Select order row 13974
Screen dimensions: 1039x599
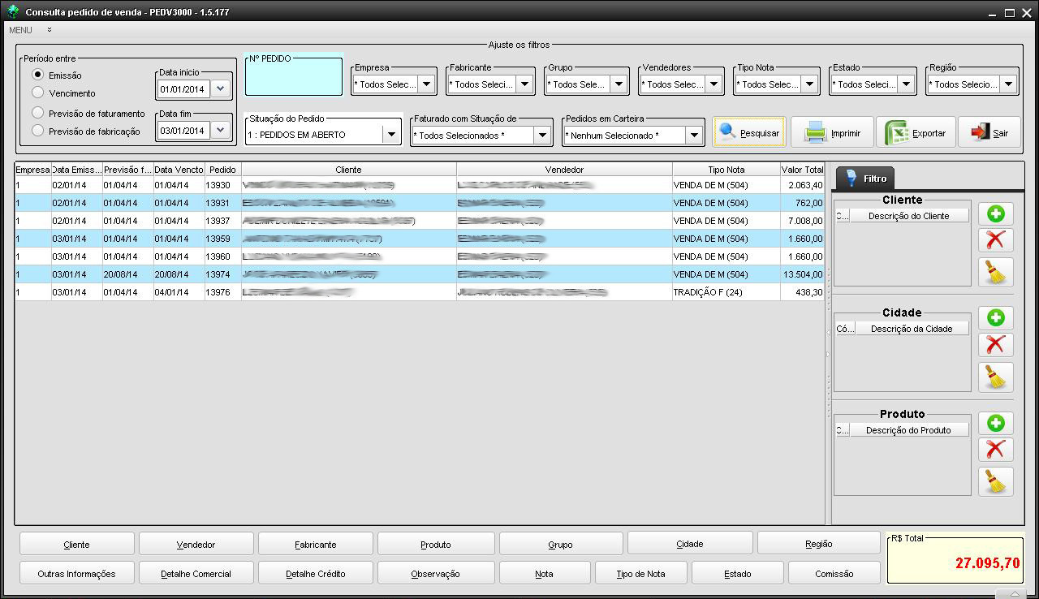(x=420, y=274)
